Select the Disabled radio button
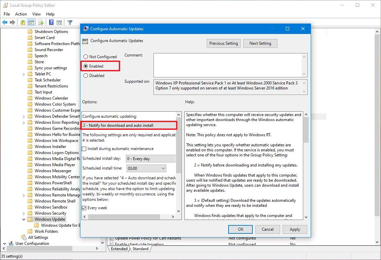Image resolution: width=381 pixels, height=260 pixels. point(85,75)
